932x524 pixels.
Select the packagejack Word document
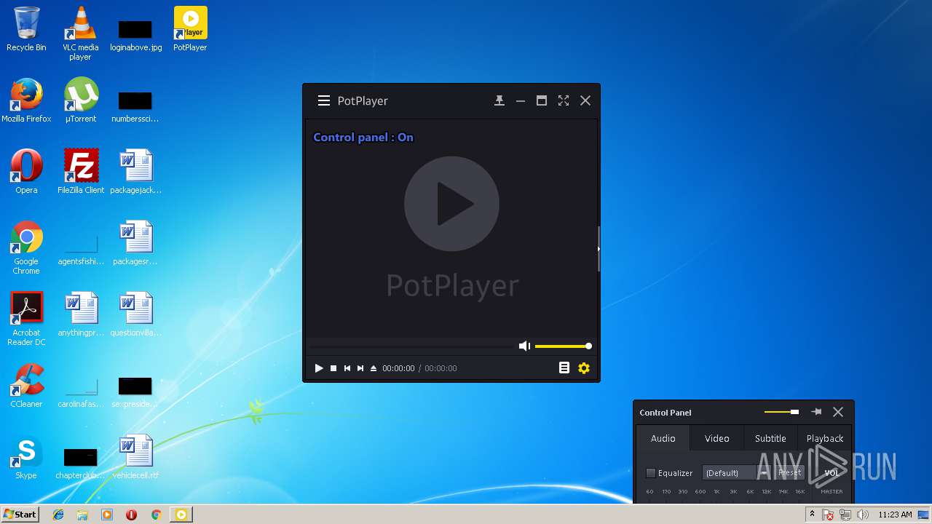(135, 172)
